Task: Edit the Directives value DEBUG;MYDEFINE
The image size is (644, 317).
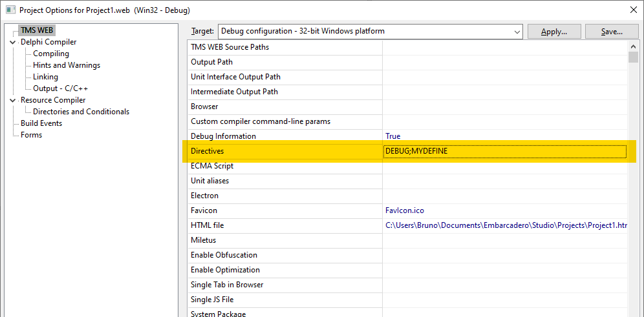Action: [x=504, y=151]
